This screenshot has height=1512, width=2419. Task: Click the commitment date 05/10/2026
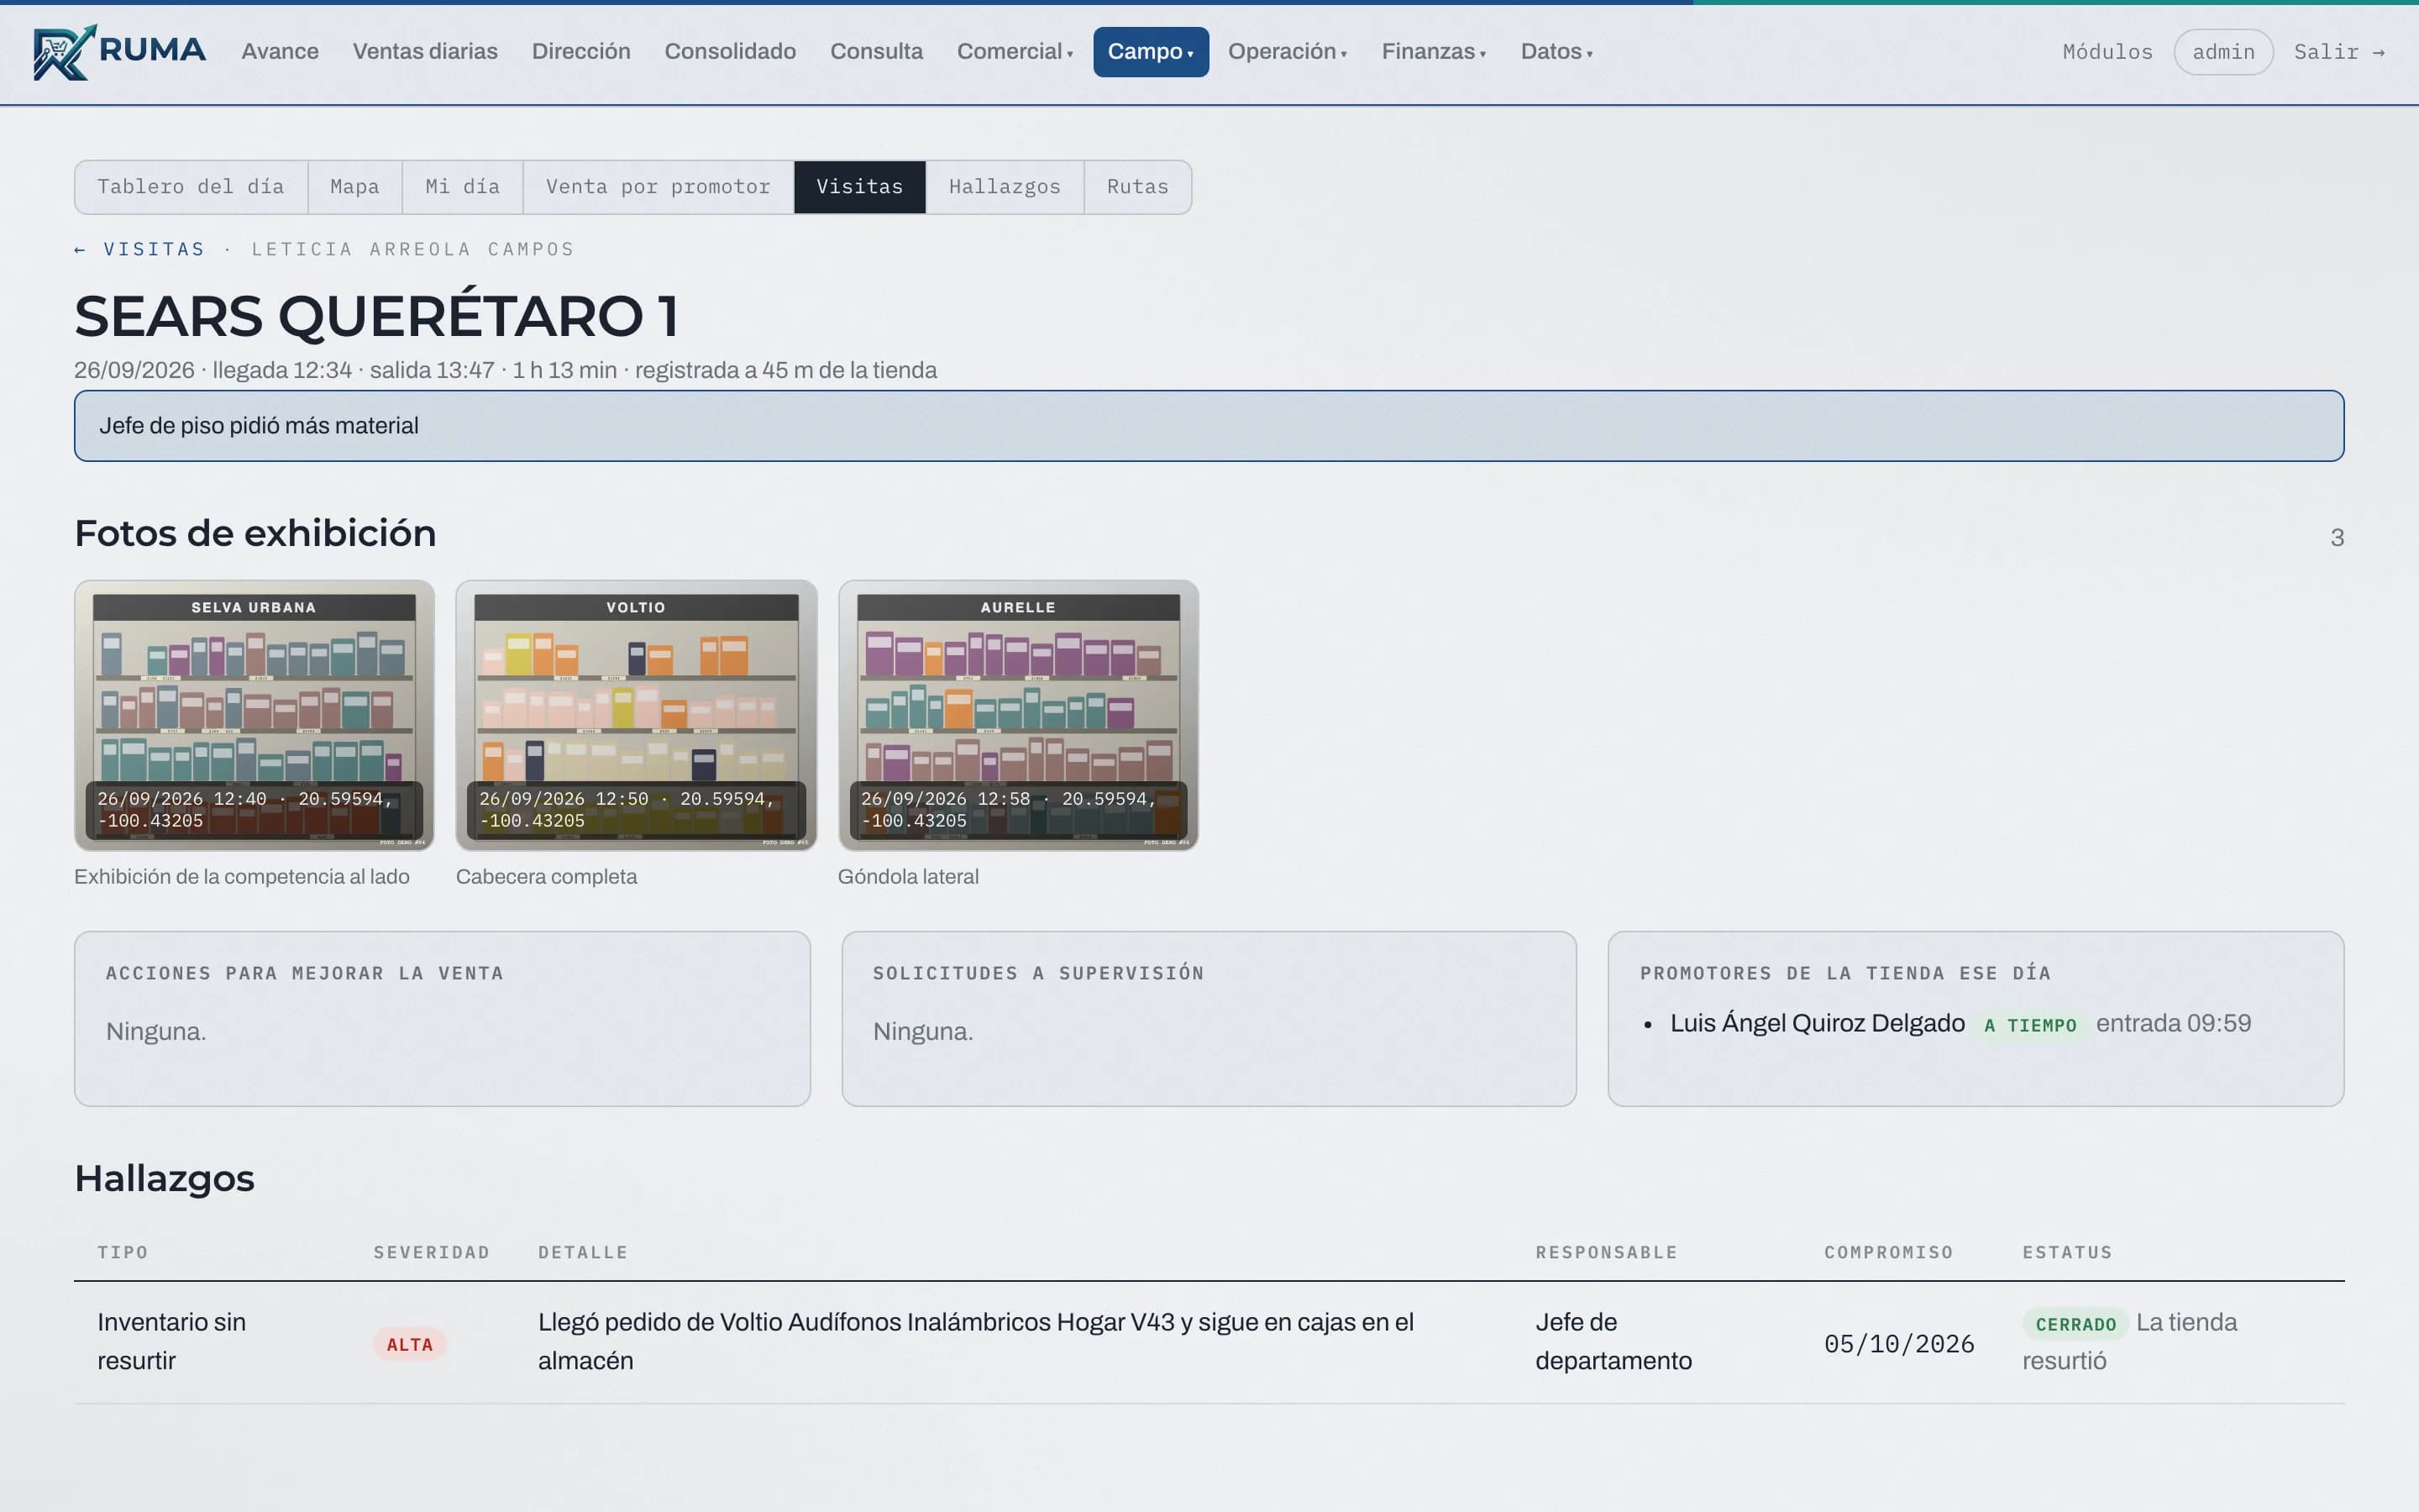pyautogui.click(x=1899, y=1344)
